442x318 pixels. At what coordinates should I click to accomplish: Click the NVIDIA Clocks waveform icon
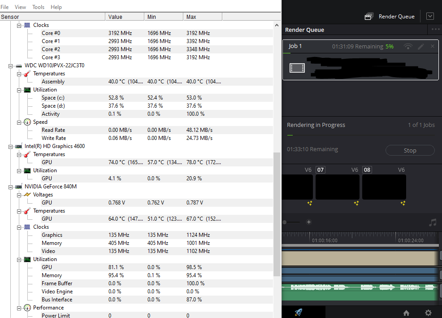coord(27,227)
